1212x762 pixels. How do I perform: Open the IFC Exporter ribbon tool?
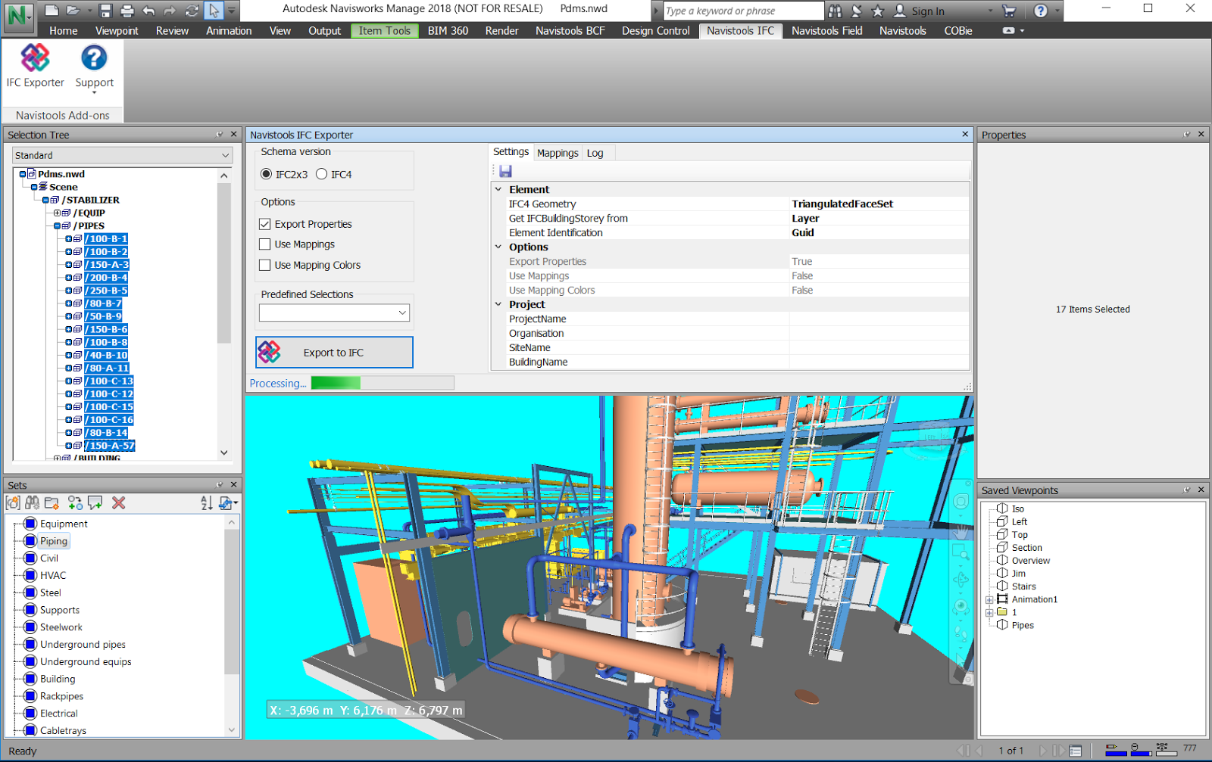tap(35, 67)
